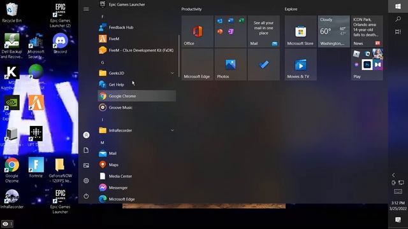This screenshot has width=408, height=229.
Task: Select Discord desktop shortcut
Action: (x=61, y=44)
